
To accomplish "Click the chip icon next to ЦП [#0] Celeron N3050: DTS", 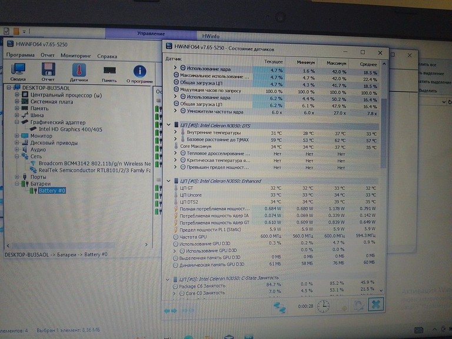I will pyautogui.click(x=176, y=125).
